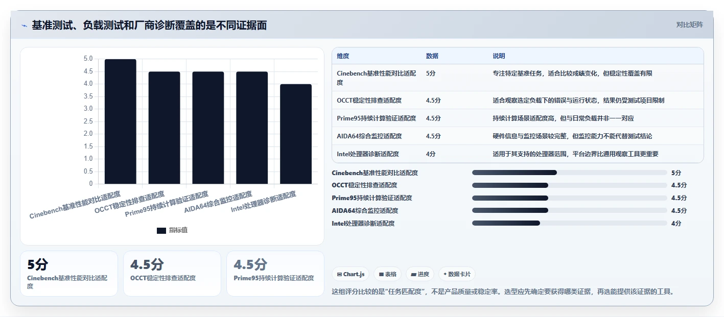Select the Cinebench基准性能对比适配度 table cell
The height and width of the screenshot is (317, 724).
[x=376, y=78]
